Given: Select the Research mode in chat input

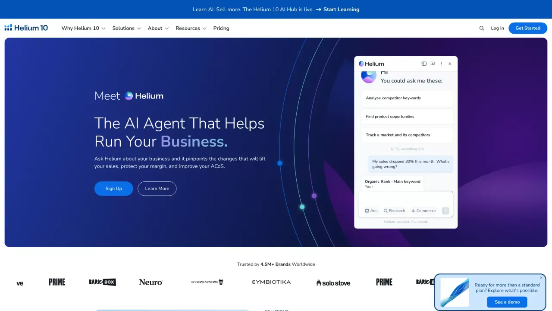Looking at the screenshot, I should (x=394, y=211).
